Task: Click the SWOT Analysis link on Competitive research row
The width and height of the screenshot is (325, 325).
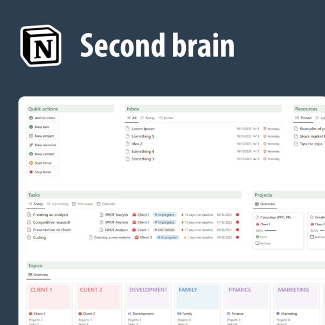Action: tap(116, 222)
